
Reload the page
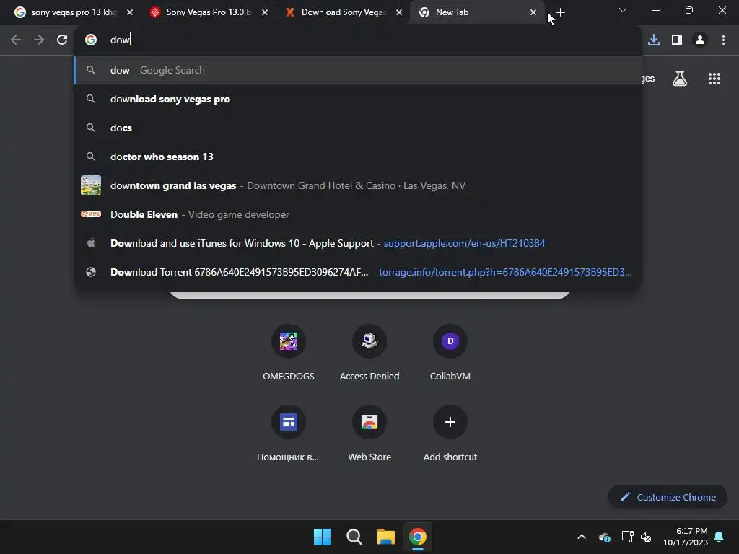click(x=62, y=40)
